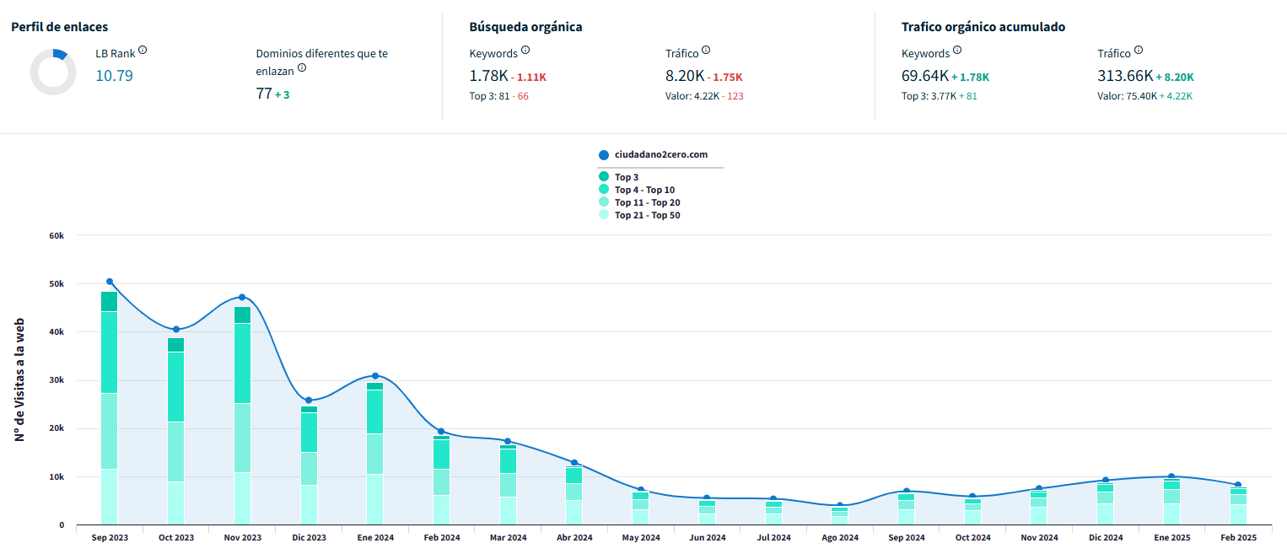Toggle the Top 21 - Top 50 legend entry
This screenshot has height=554, width=1287.
[x=639, y=215]
